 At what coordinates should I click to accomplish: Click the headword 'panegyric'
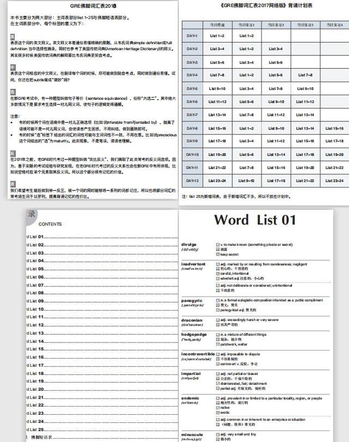click(x=191, y=301)
